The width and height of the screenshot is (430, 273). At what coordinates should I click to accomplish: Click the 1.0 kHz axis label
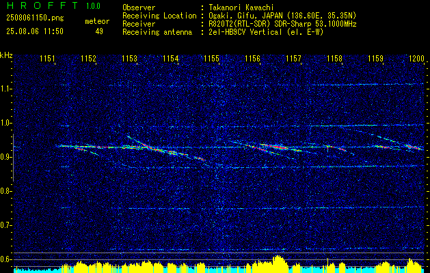click(x=6, y=124)
